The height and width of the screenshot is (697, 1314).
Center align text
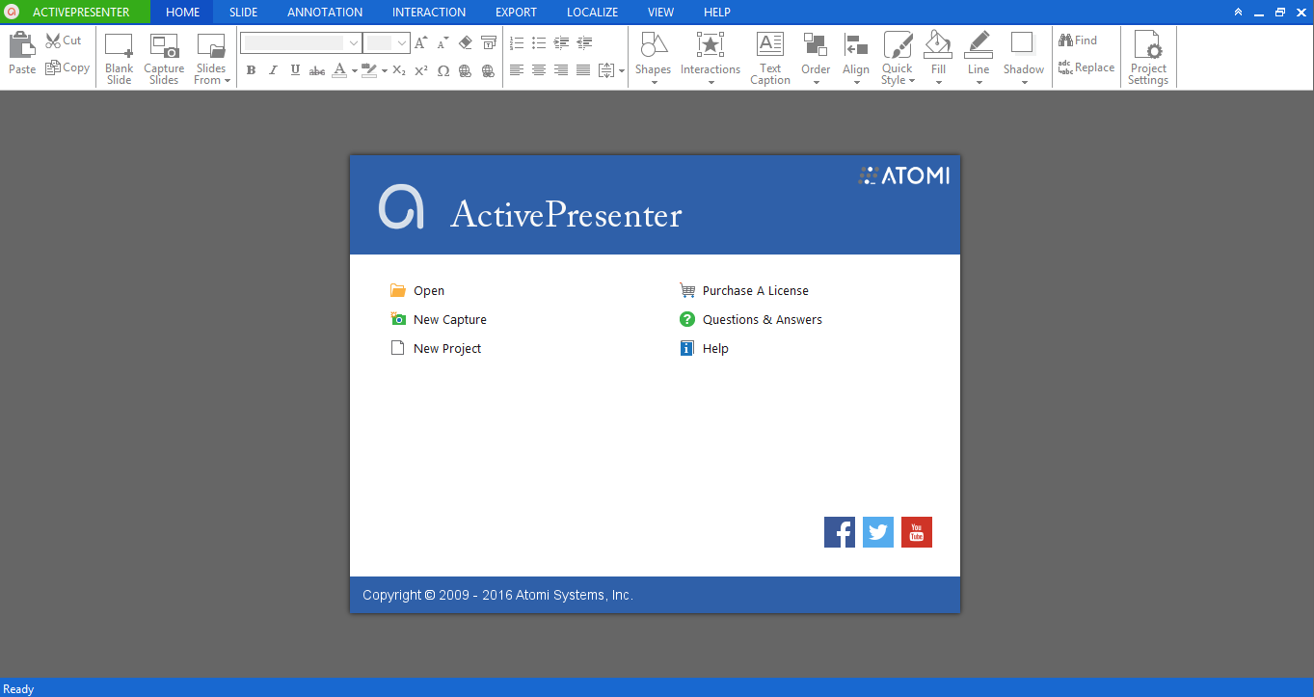tap(539, 70)
